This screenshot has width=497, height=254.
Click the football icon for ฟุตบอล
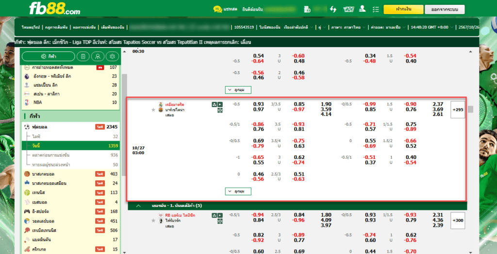click(x=27, y=127)
